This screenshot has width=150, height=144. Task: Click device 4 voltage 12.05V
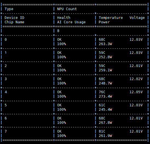136,92
